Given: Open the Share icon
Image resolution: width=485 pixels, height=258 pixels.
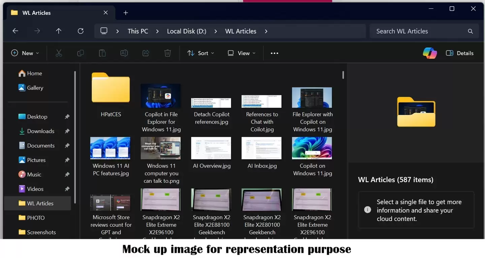Looking at the screenshot, I should pos(145,53).
